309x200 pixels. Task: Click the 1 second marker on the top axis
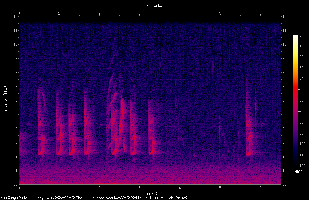coord(59,13)
